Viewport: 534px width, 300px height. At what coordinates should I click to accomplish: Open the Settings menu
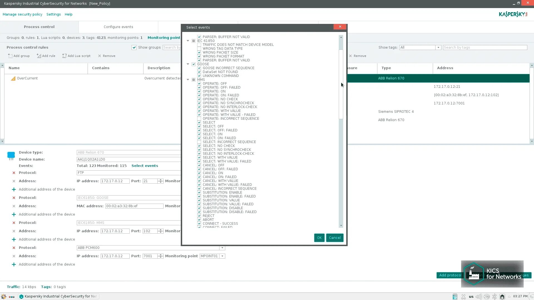(x=54, y=14)
